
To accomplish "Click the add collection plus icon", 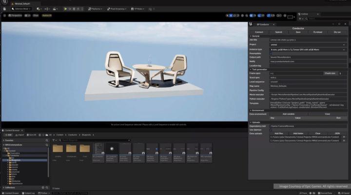I will coord(43,188).
